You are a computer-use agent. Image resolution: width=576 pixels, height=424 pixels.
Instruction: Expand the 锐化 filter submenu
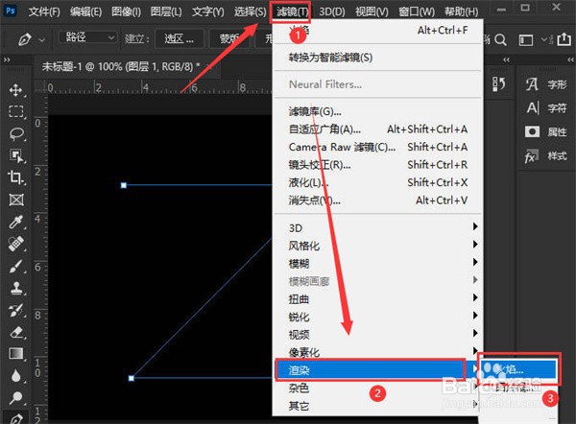pyautogui.click(x=475, y=316)
